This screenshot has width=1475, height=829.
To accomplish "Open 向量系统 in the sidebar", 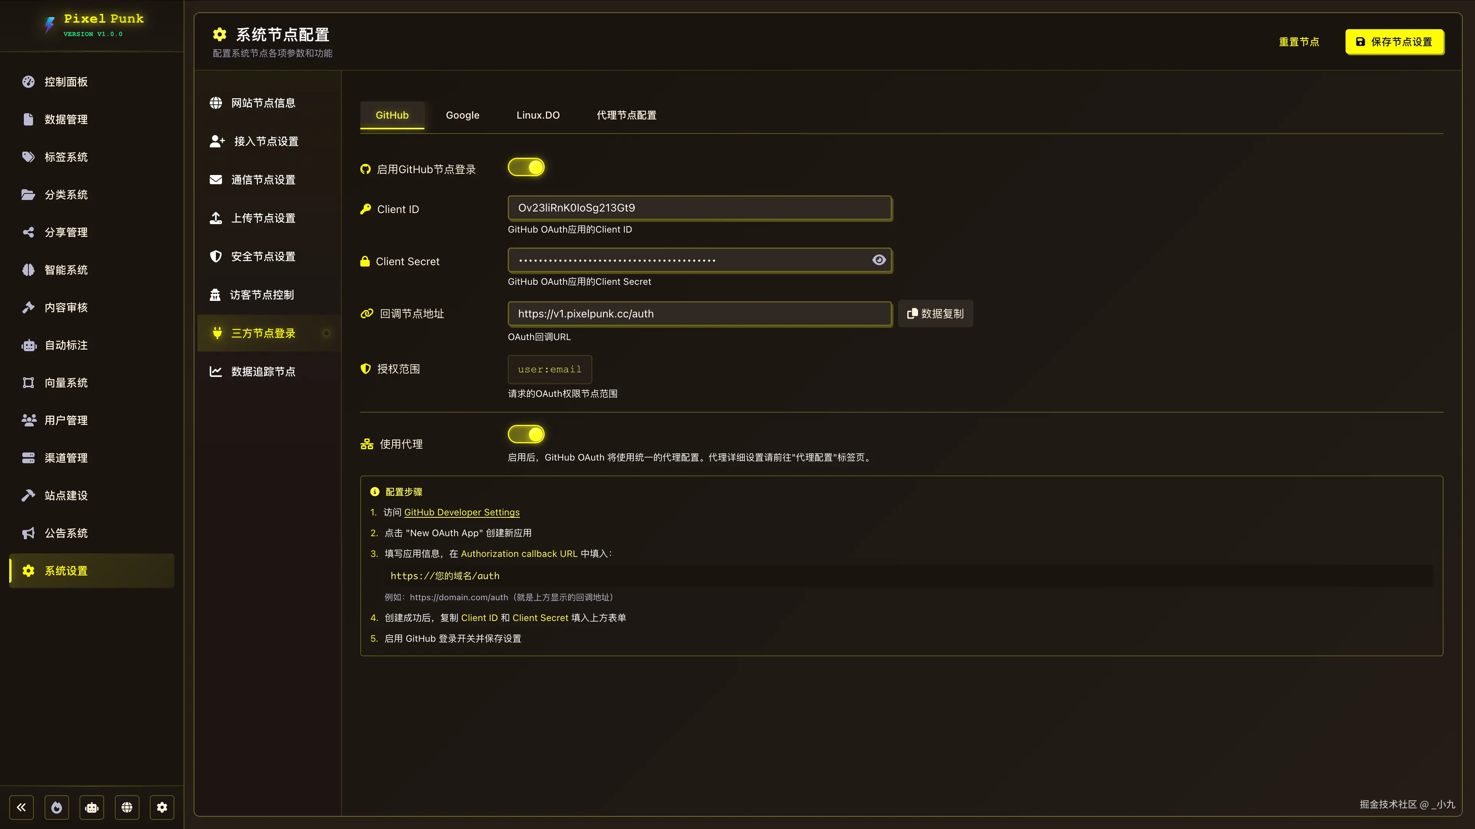I will point(66,383).
